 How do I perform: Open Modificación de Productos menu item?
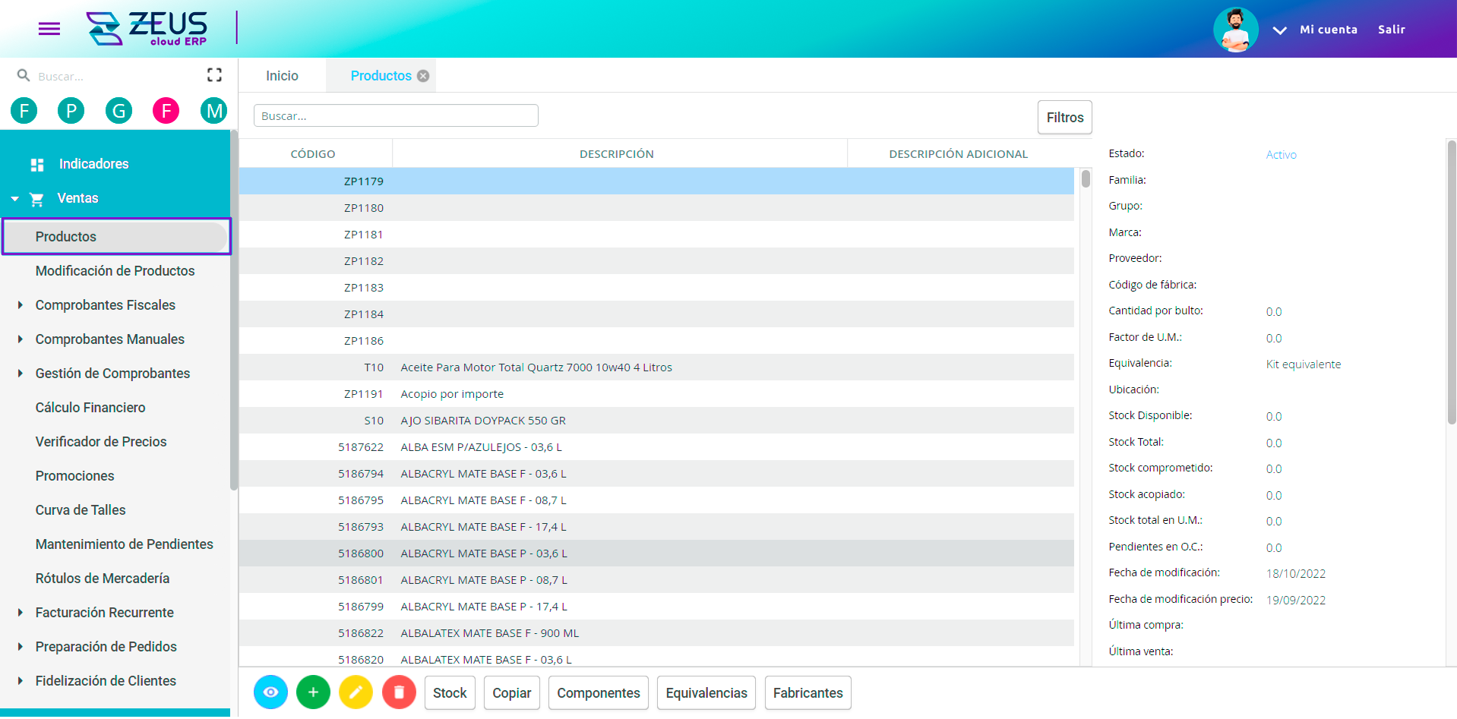[x=115, y=271]
